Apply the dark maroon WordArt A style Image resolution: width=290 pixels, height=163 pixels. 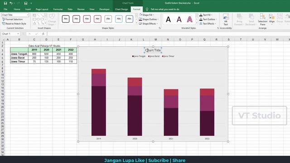click(x=179, y=19)
